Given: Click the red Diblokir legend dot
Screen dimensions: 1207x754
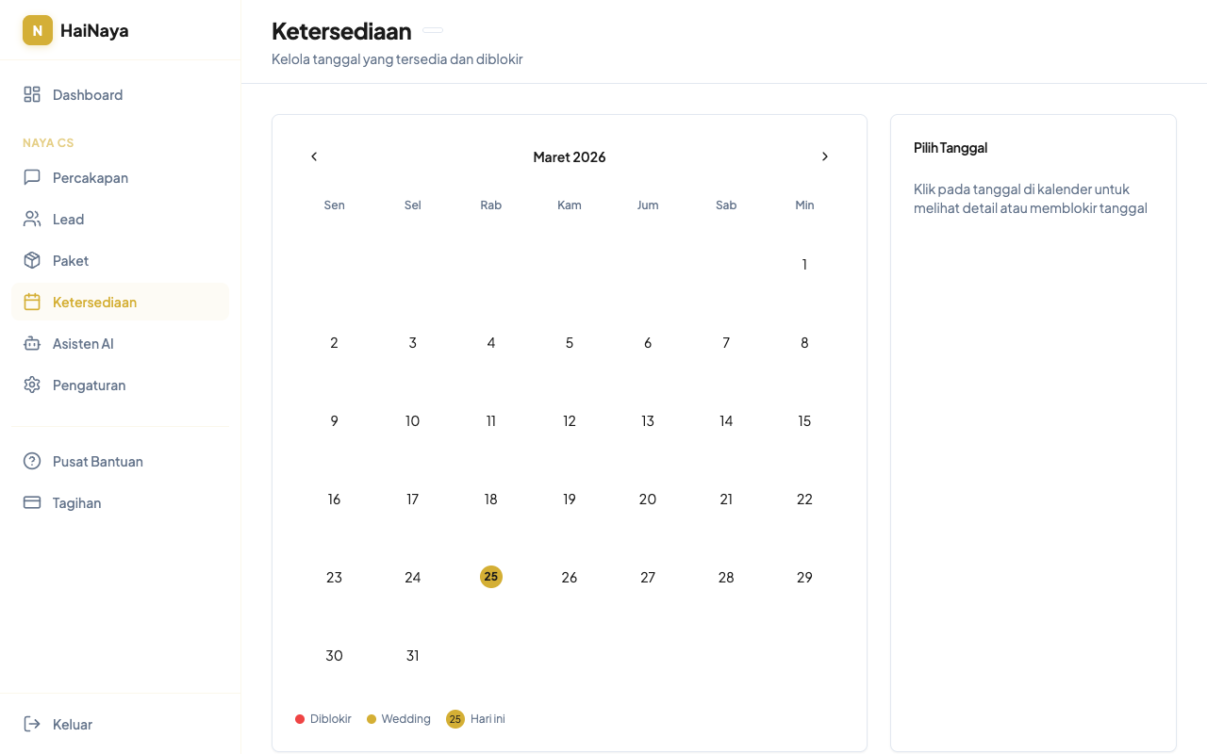Looking at the screenshot, I should click(x=300, y=719).
